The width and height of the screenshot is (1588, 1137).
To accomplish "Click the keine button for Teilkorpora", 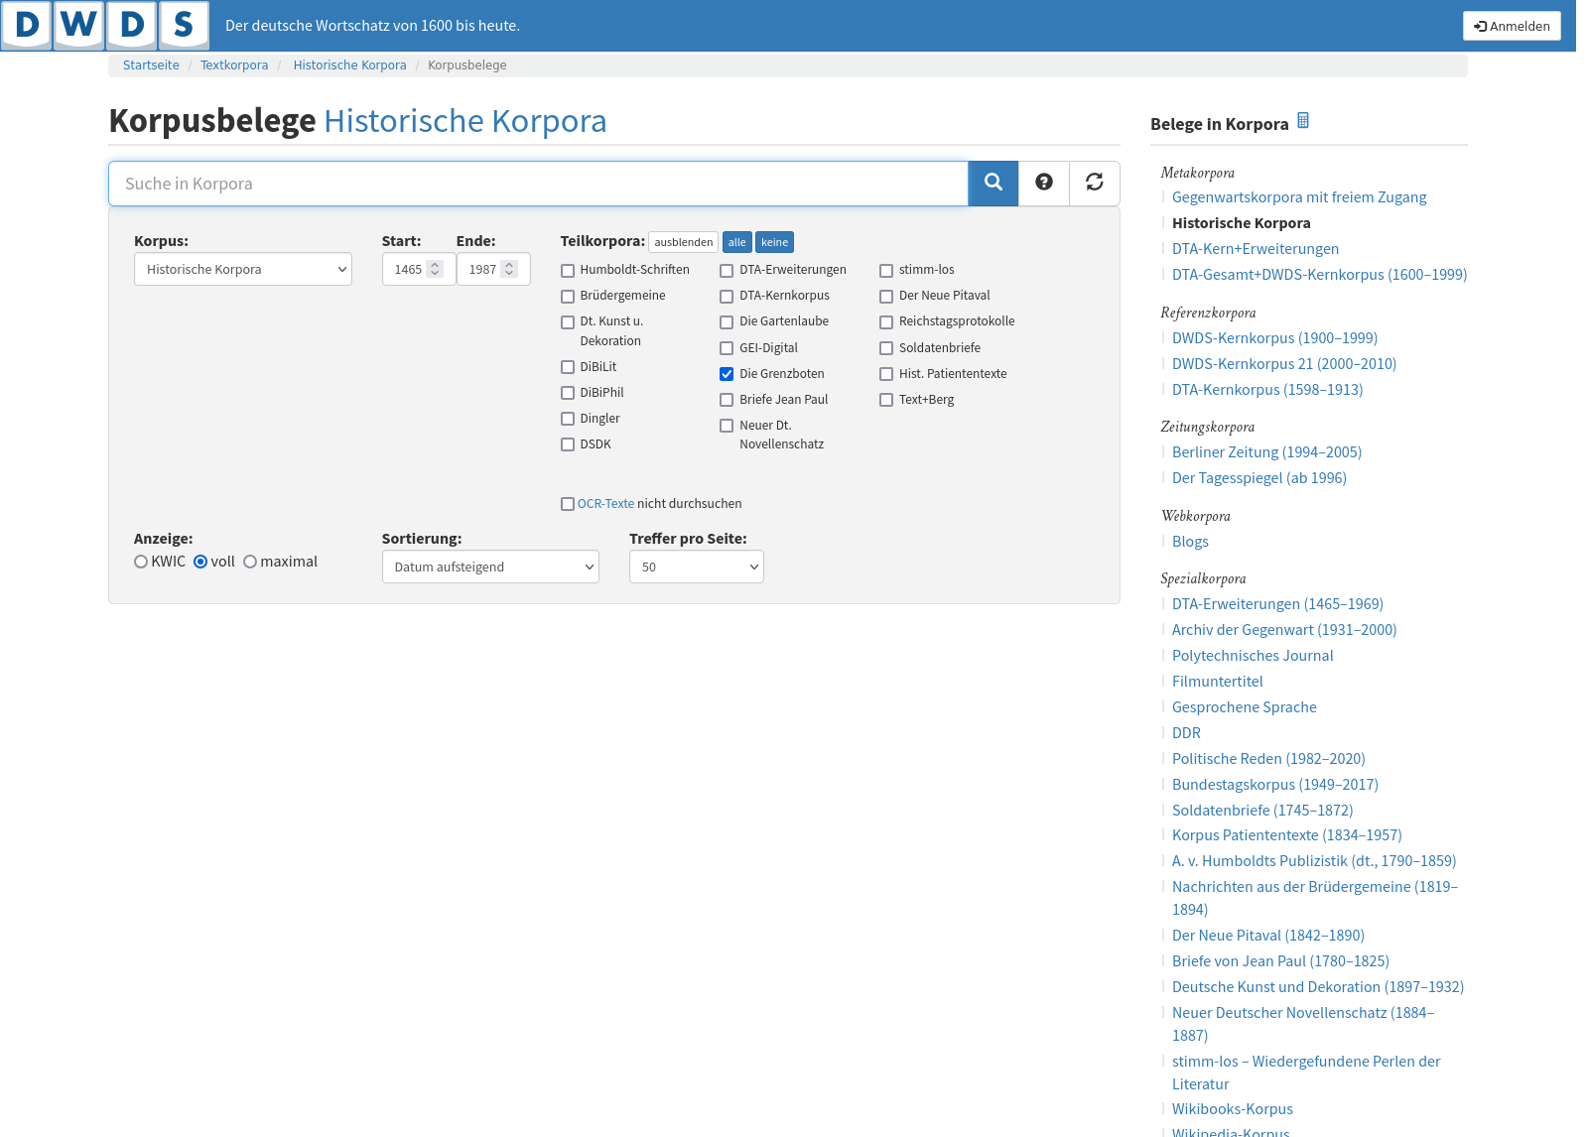I will (774, 242).
